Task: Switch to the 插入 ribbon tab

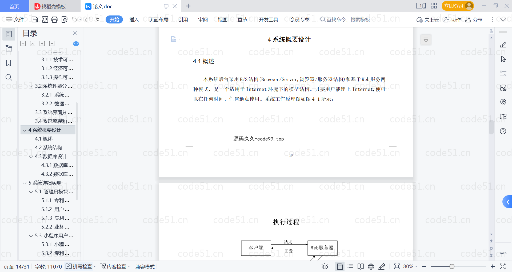Action: tap(134, 19)
